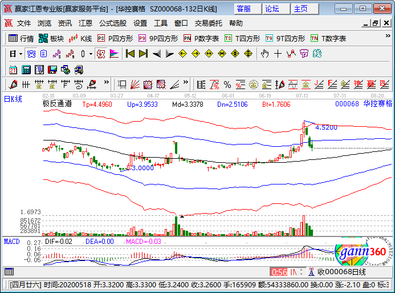Image resolution: width=395 pixels, height=293 pixels.
Task: Select the crosshair cursor tool
Action: tap(278, 54)
